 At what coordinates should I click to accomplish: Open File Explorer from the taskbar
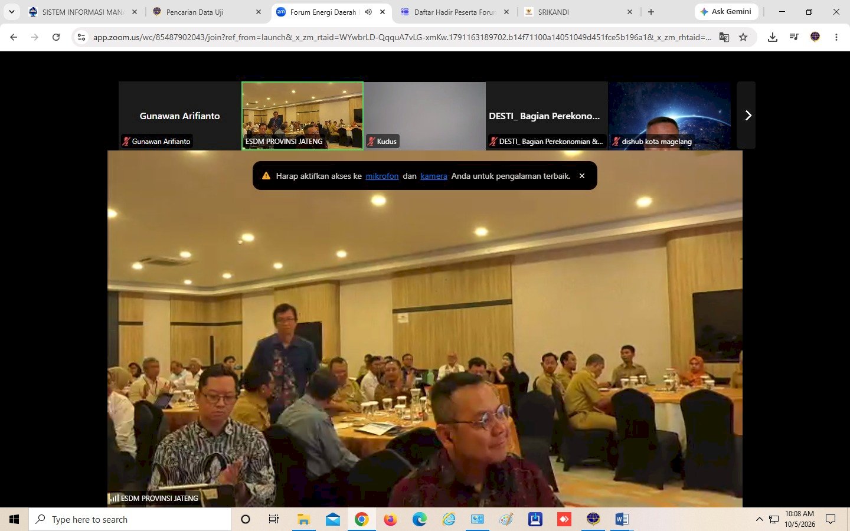click(303, 519)
